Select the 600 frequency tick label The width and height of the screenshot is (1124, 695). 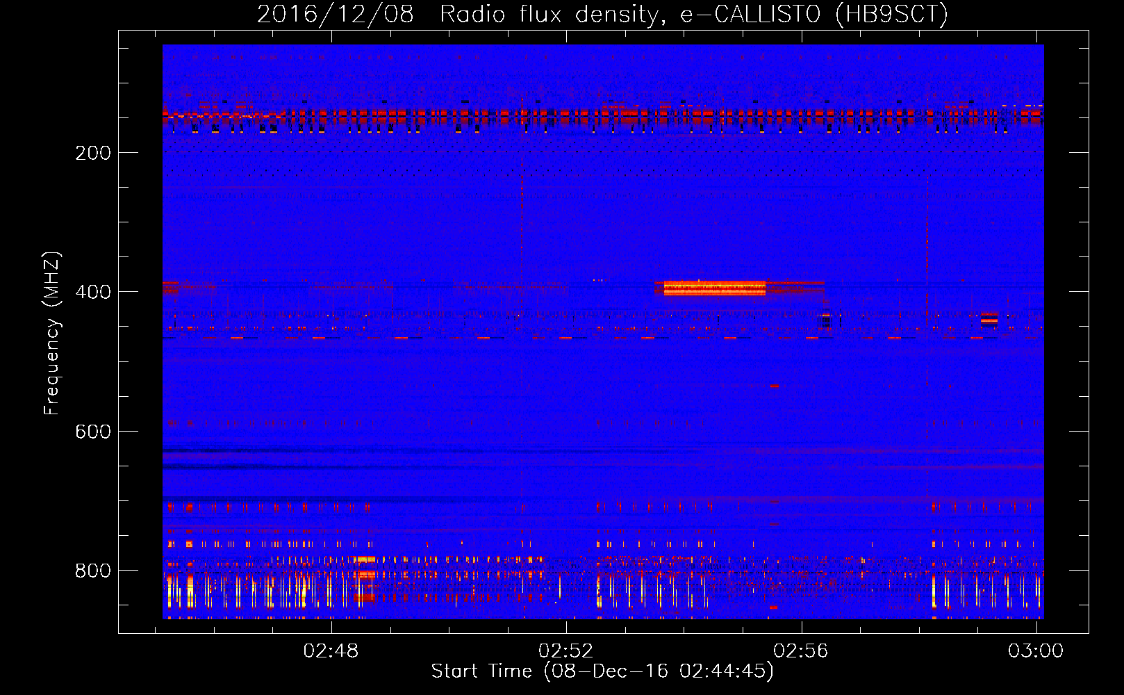click(93, 432)
